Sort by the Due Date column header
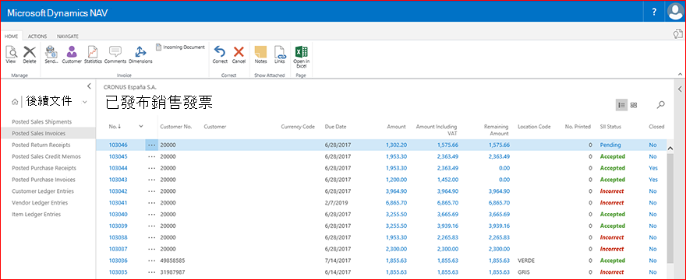This screenshot has width=686, height=280. point(335,127)
